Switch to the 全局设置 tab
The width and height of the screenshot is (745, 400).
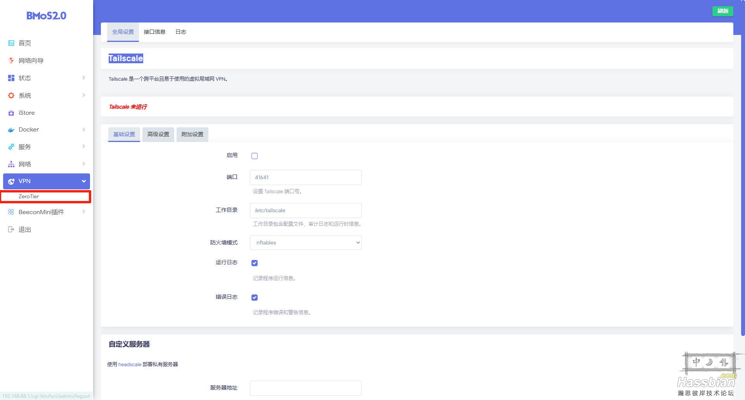point(123,32)
